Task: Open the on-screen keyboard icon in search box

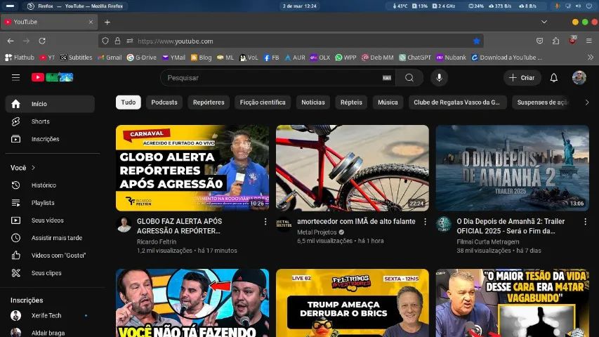Action: pyautogui.click(x=387, y=78)
